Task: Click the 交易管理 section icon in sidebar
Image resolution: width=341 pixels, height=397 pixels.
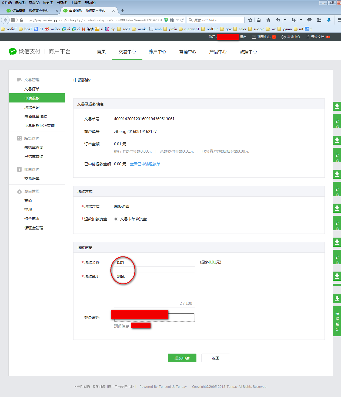Action: [x=19, y=80]
